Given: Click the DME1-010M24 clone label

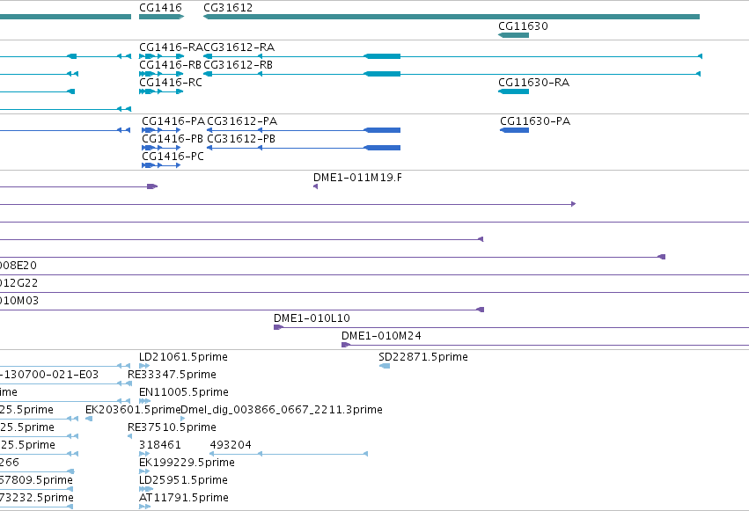Looking at the screenshot, I should (382, 336).
